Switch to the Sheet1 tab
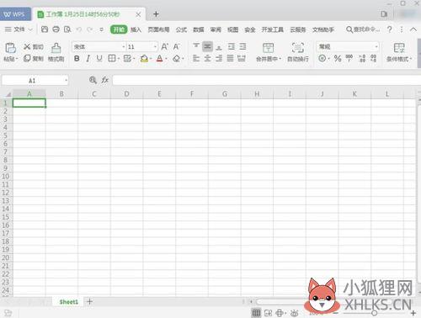421x318 pixels. click(x=68, y=302)
